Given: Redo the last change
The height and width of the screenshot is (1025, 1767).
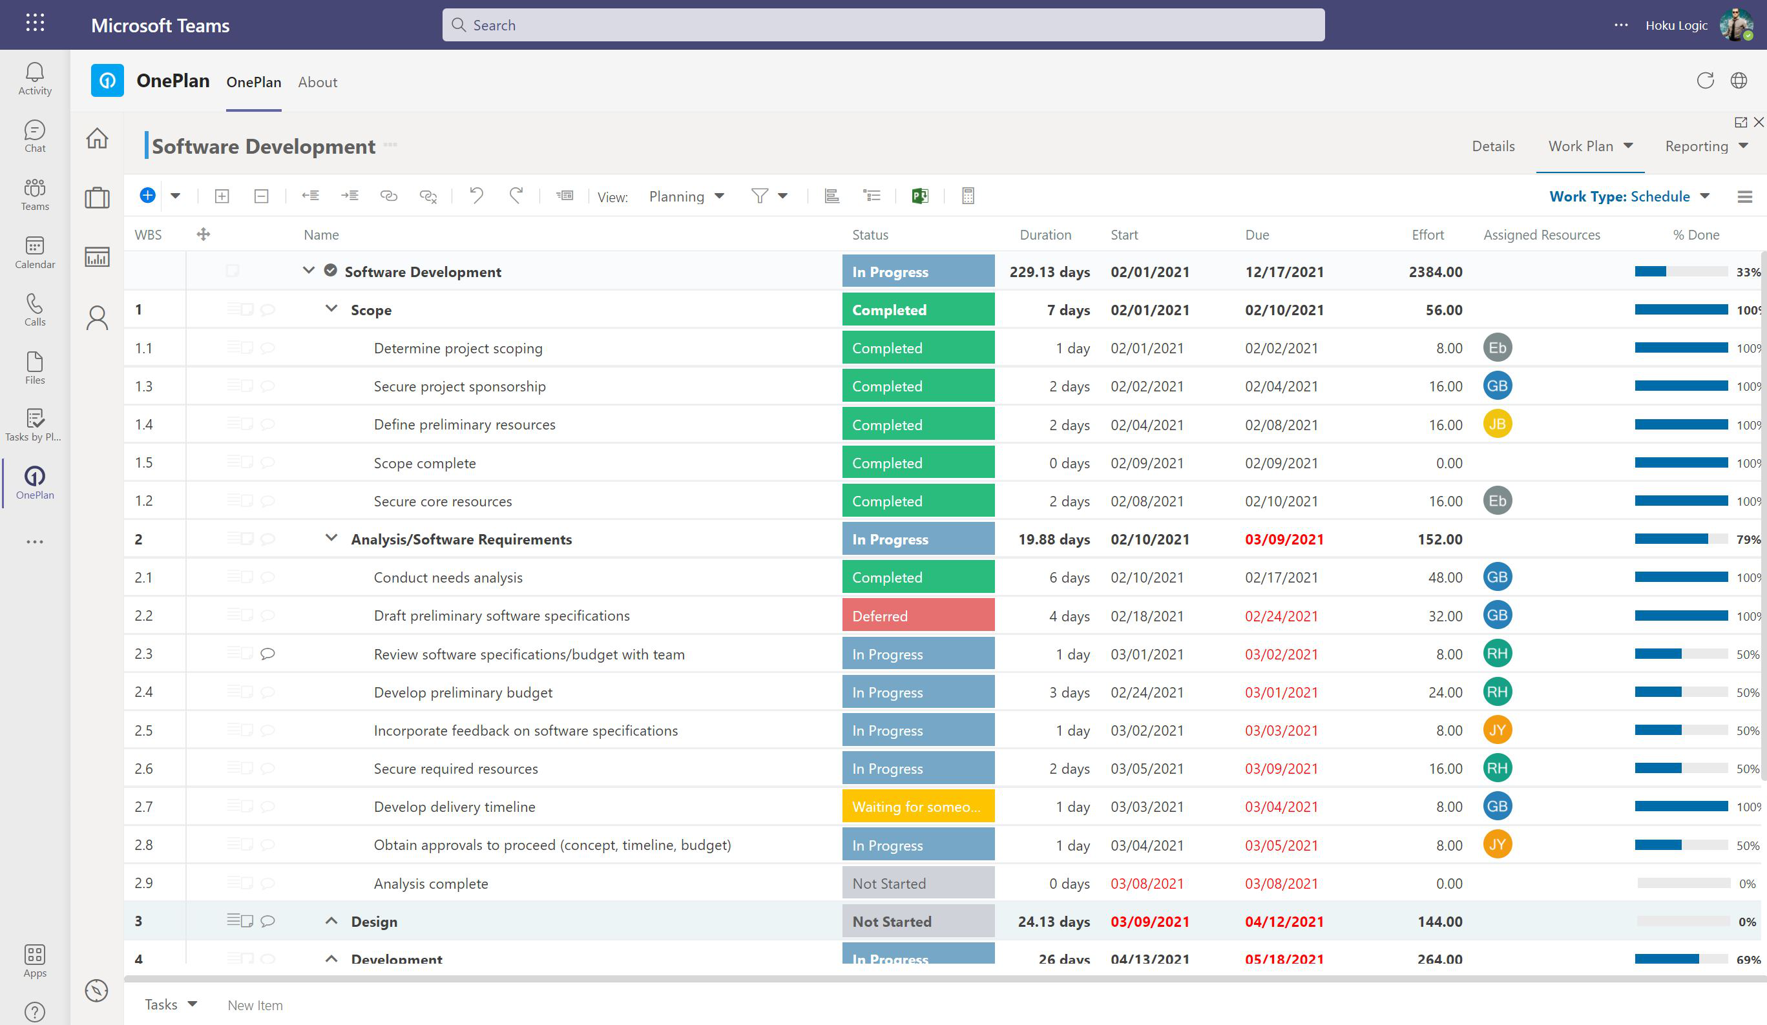Looking at the screenshot, I should [516, 196].
